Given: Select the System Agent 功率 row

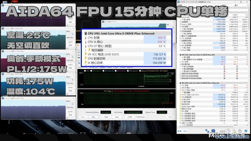Looking at the screenshot, I should (x=213, y=107).
